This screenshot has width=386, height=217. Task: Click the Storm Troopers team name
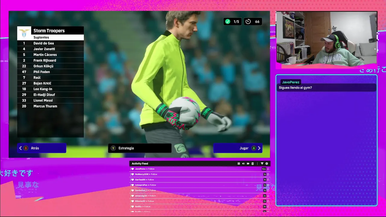point(49,31)
